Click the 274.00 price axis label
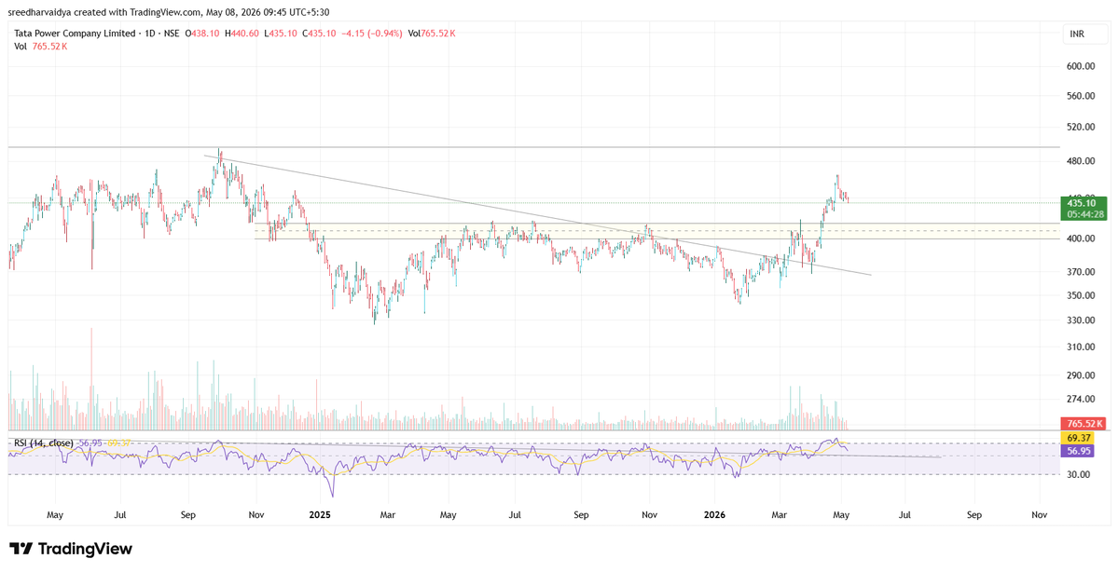This screenshot has height=572, width=1119. point(1080,399)
